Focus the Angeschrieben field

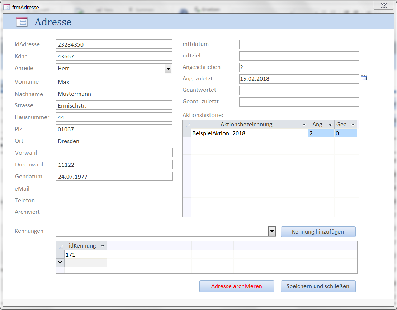coord(299,67)
